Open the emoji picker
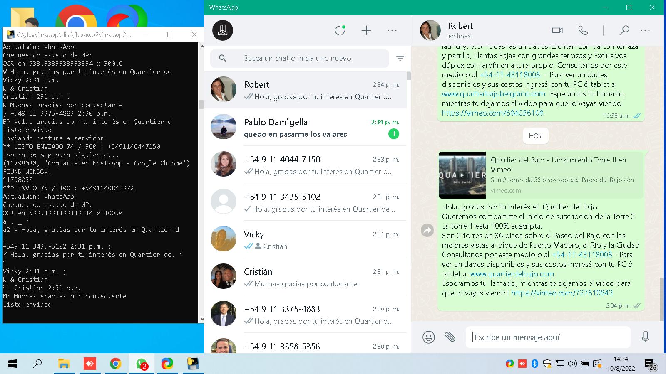Viewport: 666px width, 374px height. (x=428, y=337)
